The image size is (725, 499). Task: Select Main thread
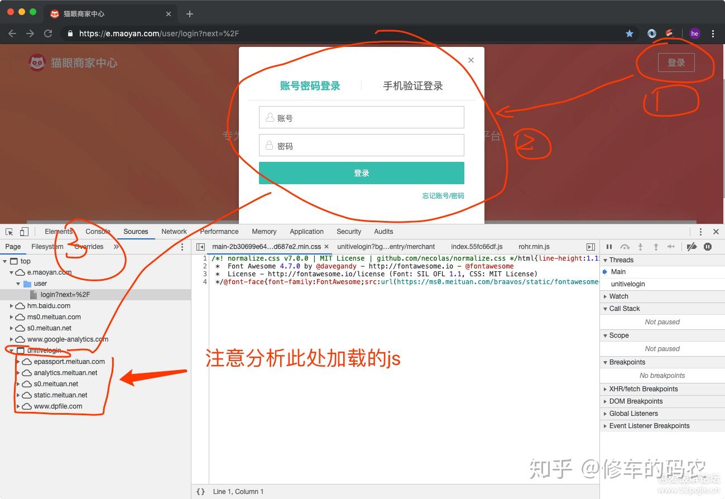(x=618, y=272)
